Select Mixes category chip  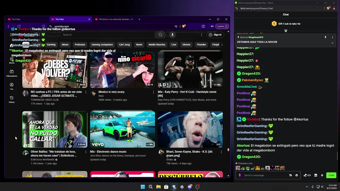[x=65, y=45]
